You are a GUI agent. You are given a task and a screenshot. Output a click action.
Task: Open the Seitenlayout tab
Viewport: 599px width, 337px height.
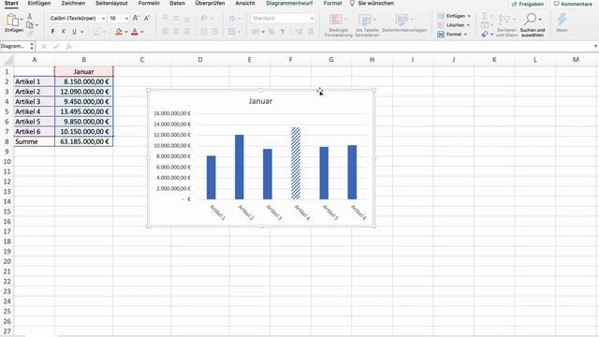tap(111, 4)
